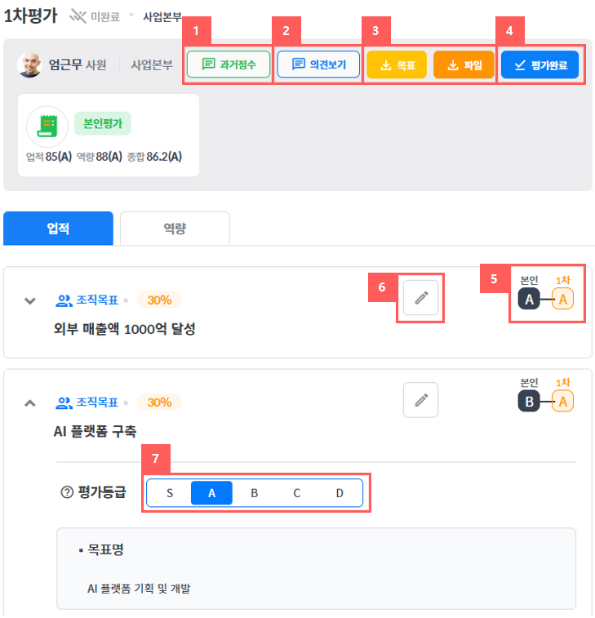Click pencil edit icon for 외부 매출액 goal
595x618 pixels.
[421, 297]
